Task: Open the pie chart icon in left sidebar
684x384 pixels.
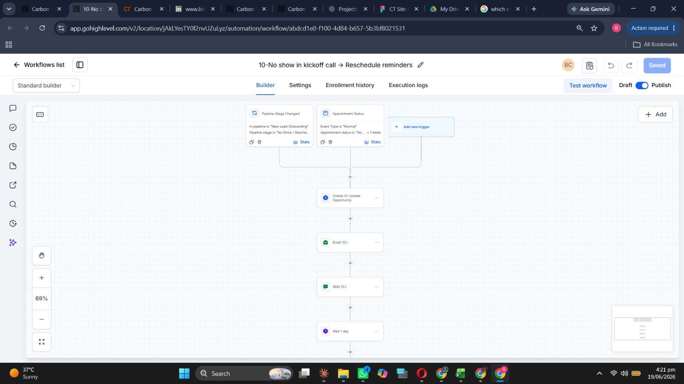Action: click(13, 147)
